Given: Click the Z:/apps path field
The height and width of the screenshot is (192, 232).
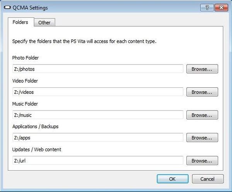Looking at the screenshot, I should point(98,138).
